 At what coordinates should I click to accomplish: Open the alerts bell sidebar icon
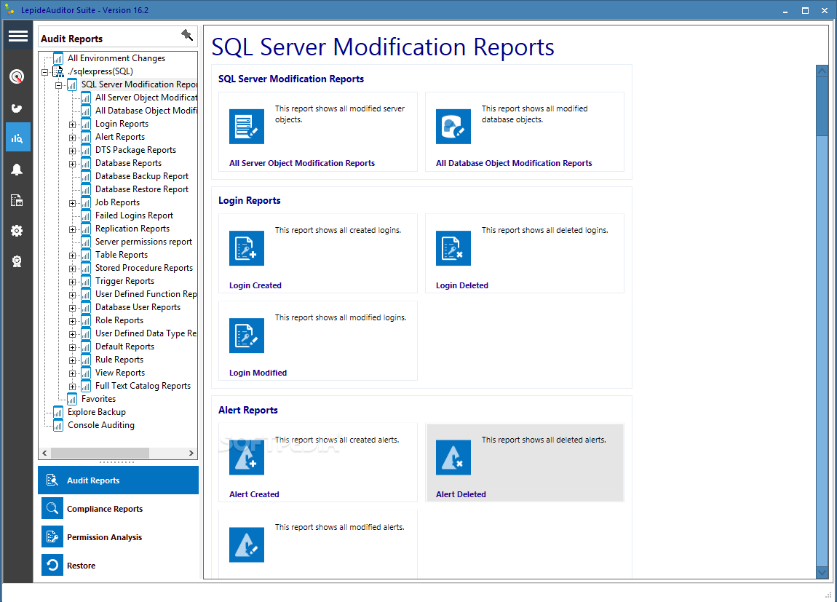[x=17, y=170]
